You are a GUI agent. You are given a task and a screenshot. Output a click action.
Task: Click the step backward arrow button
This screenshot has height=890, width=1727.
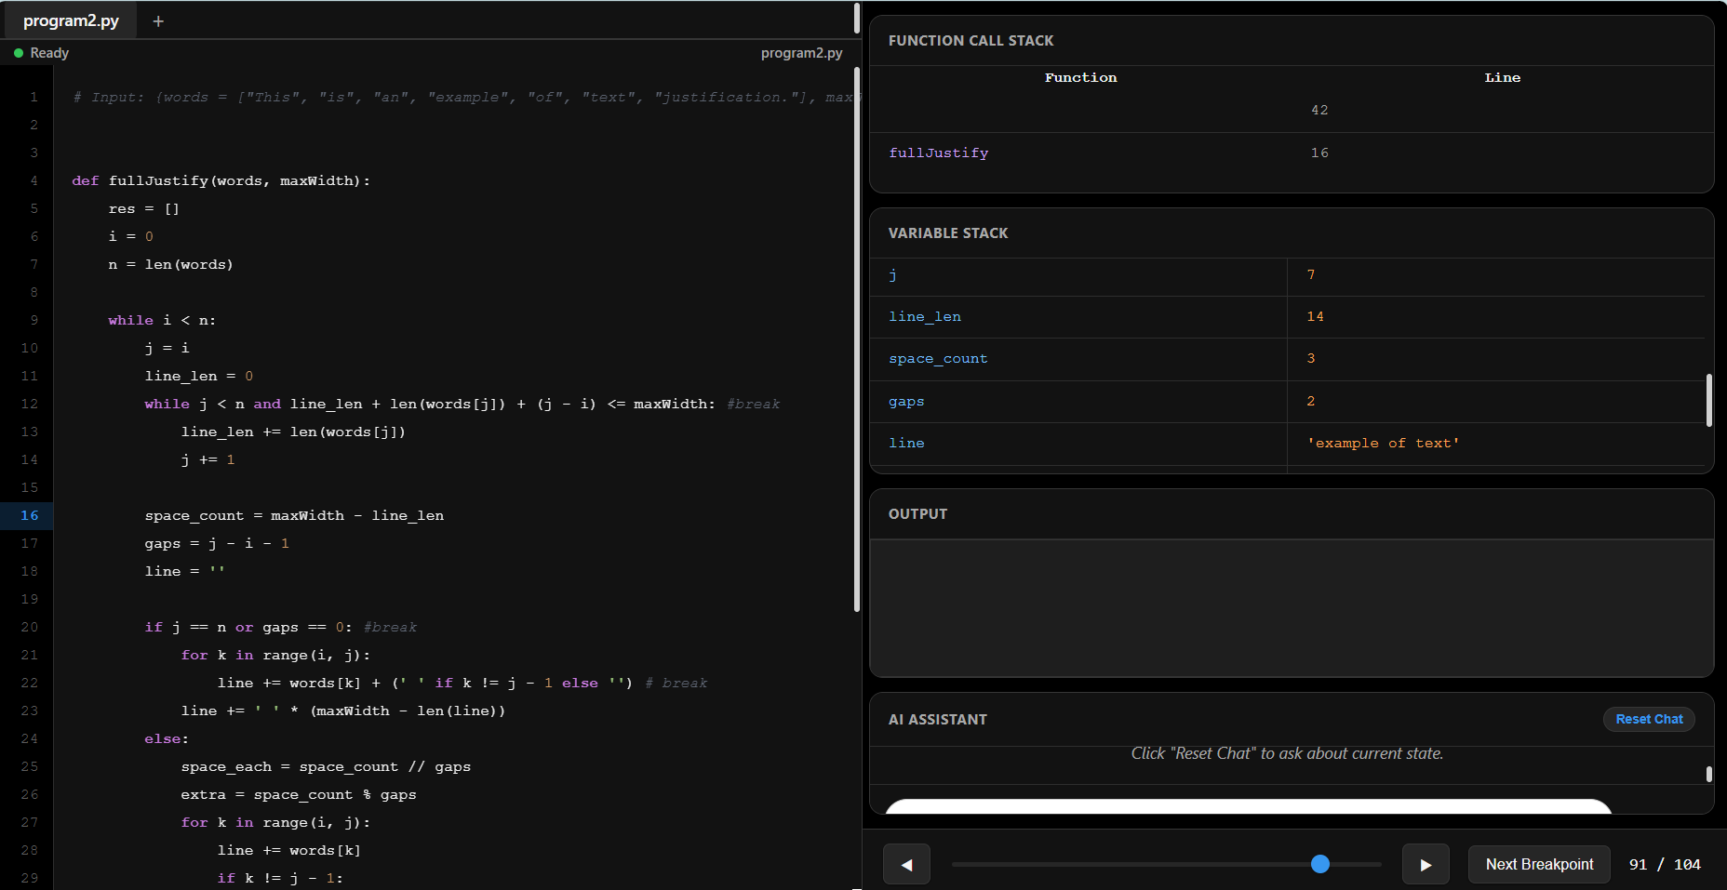pyautogui.click(x=906, y=864)
